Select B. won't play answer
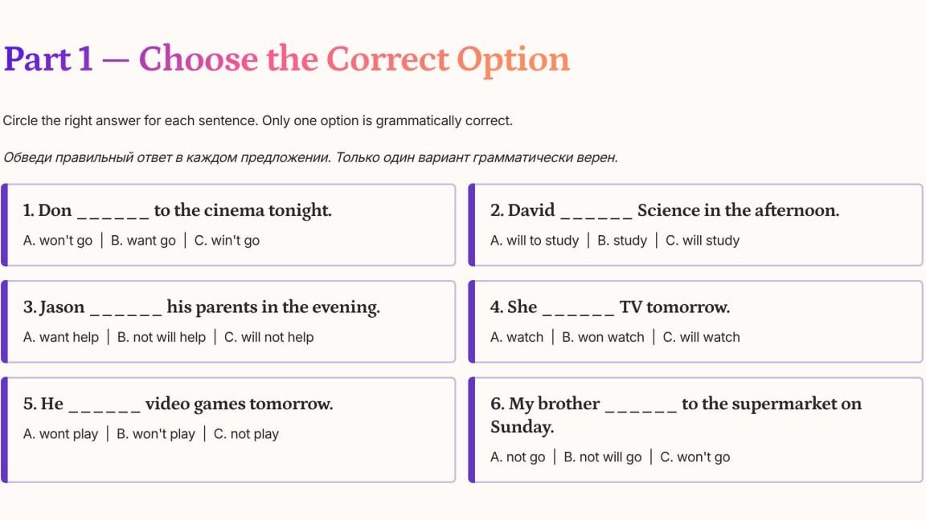Screen dimensions: 926x520 tap(155, 434)
